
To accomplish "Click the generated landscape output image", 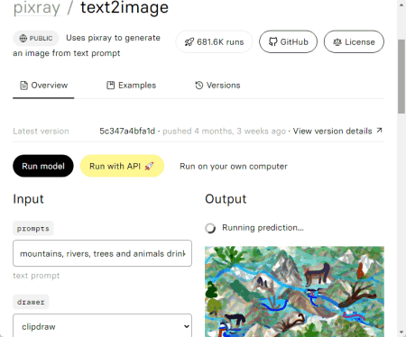I will (294, 291).
